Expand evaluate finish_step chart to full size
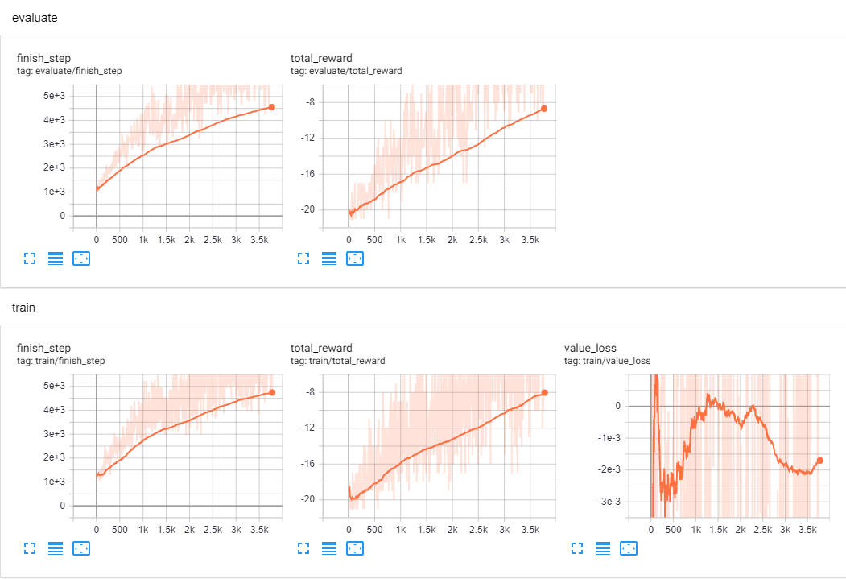 click(x=30, y=258)
